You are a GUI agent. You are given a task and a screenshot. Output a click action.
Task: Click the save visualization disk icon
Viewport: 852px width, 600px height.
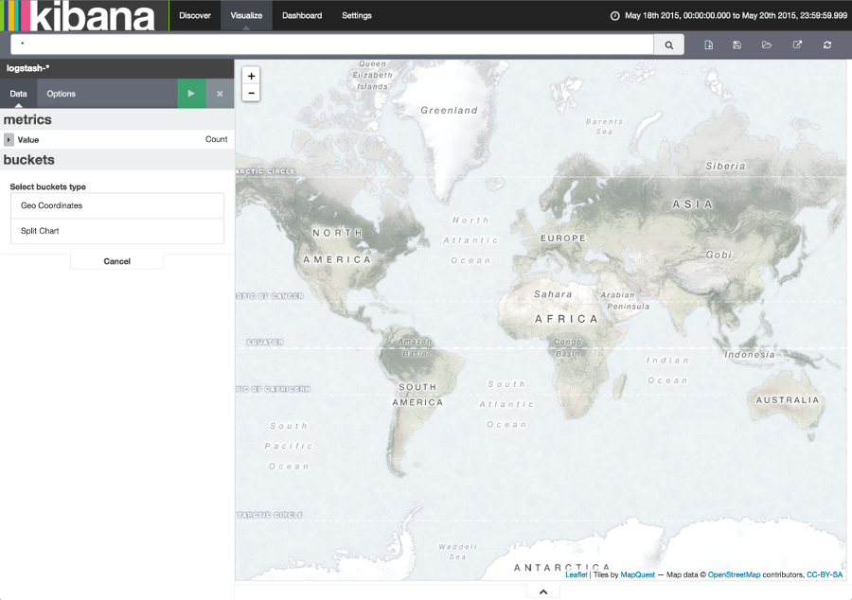tap(737, 44)
